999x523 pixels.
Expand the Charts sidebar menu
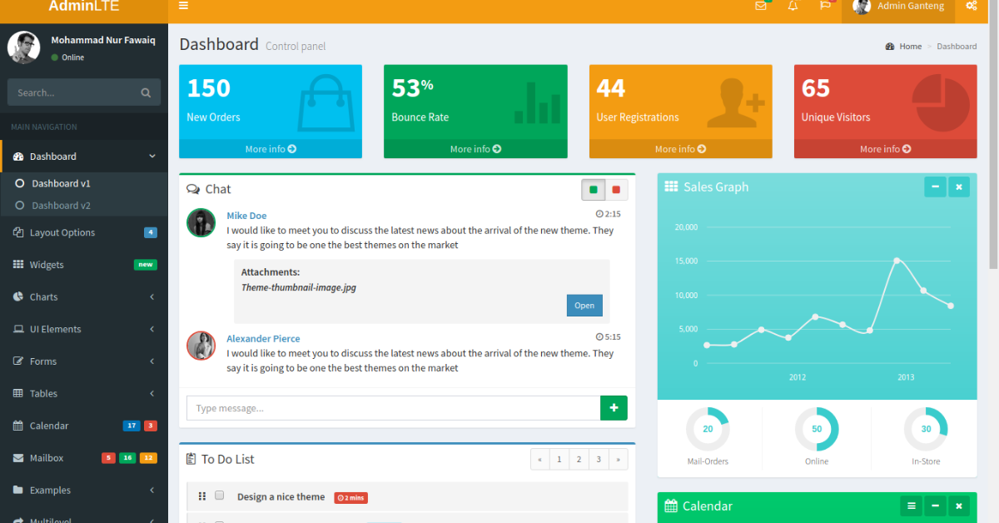(x=83, y=296)
